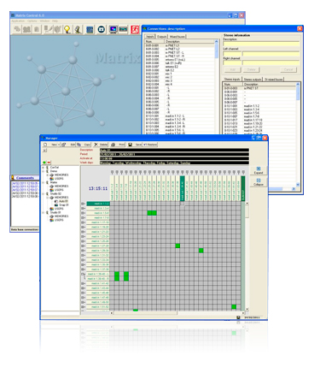
Task: Click the Print icon in Manager toolbar
Action: [113, 145]
